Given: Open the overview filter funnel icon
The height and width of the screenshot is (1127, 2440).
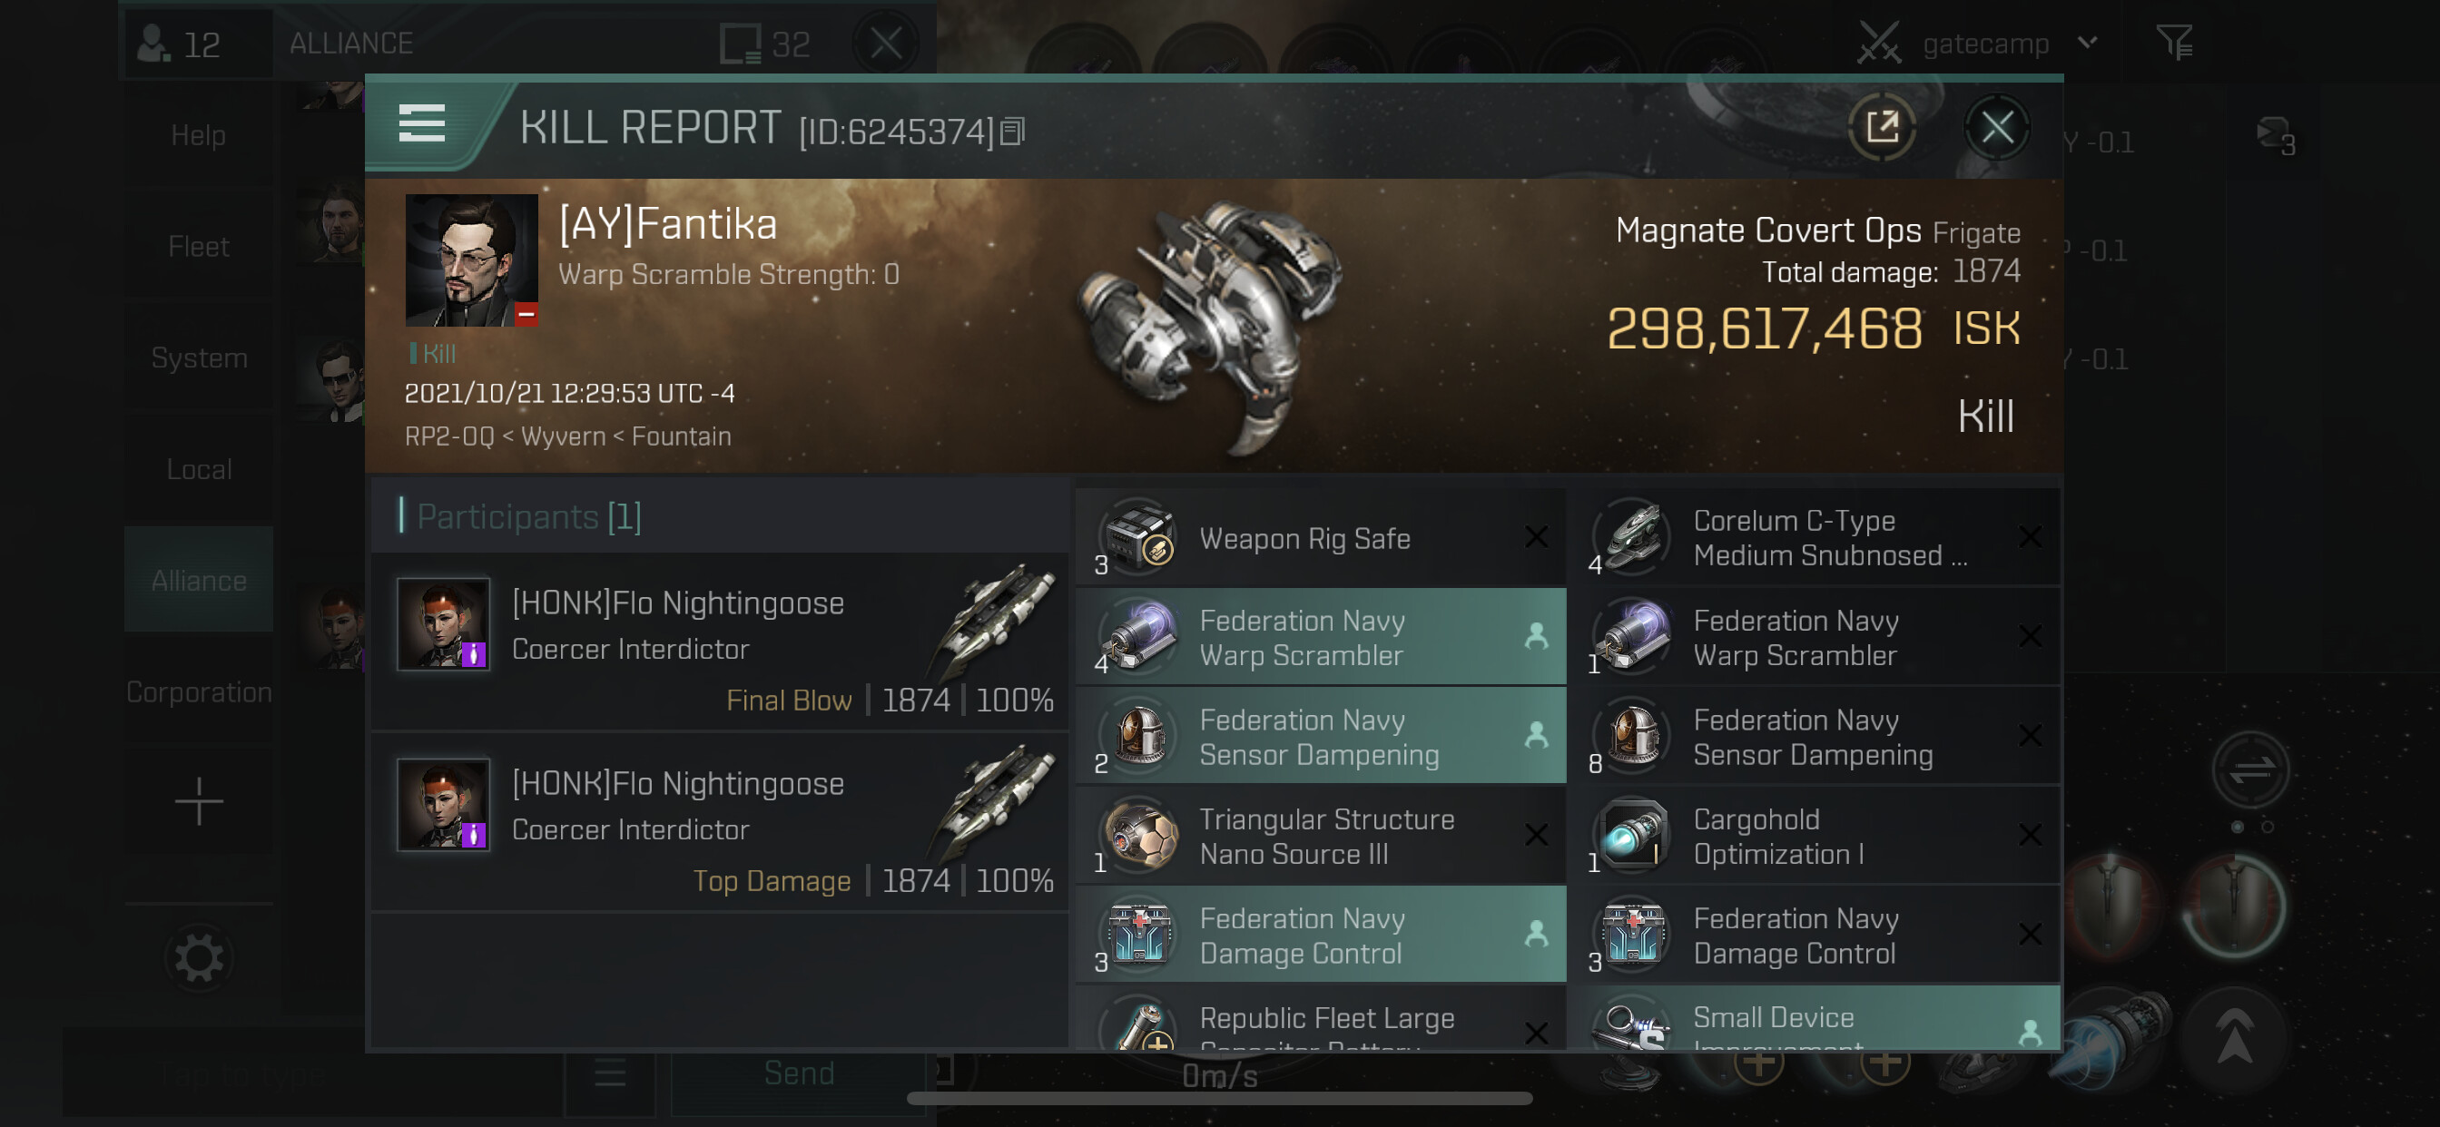Looking at the screenshot, I should pos(2173,43).
